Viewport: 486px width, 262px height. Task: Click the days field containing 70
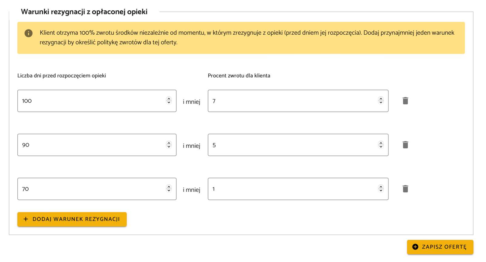(97, 189)
